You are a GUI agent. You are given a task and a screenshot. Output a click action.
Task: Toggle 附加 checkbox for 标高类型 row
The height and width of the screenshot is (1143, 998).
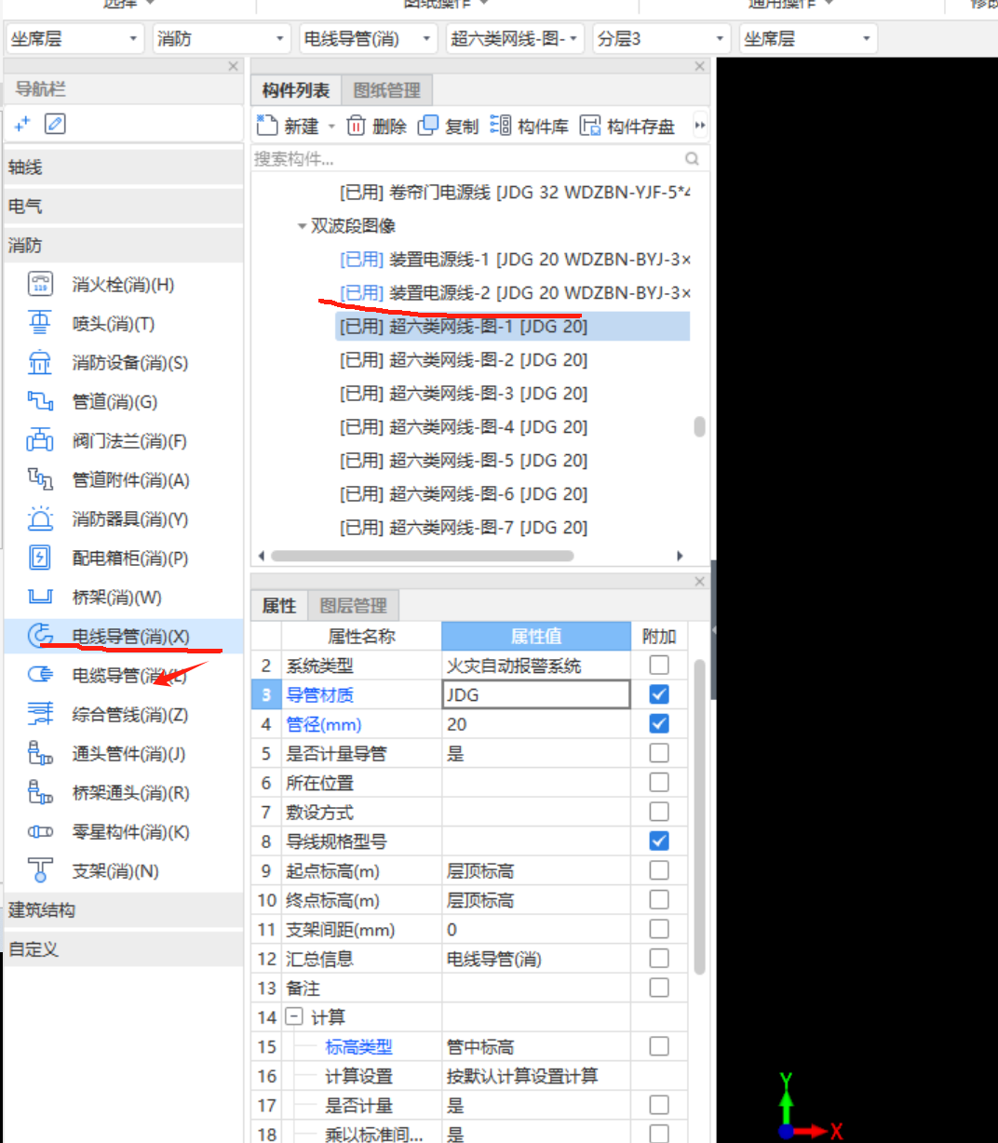pos(659,1046)
